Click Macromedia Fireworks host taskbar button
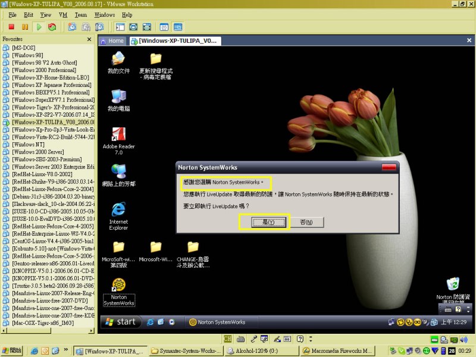 [337, 351]
